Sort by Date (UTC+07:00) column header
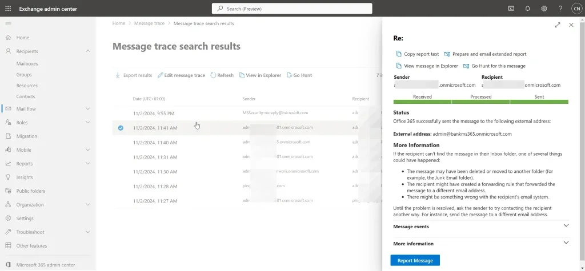Screen dimensions: 585x271 (149, 99)
